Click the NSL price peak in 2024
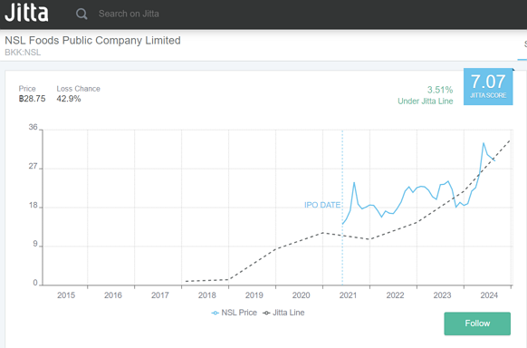 click(484, 143)
